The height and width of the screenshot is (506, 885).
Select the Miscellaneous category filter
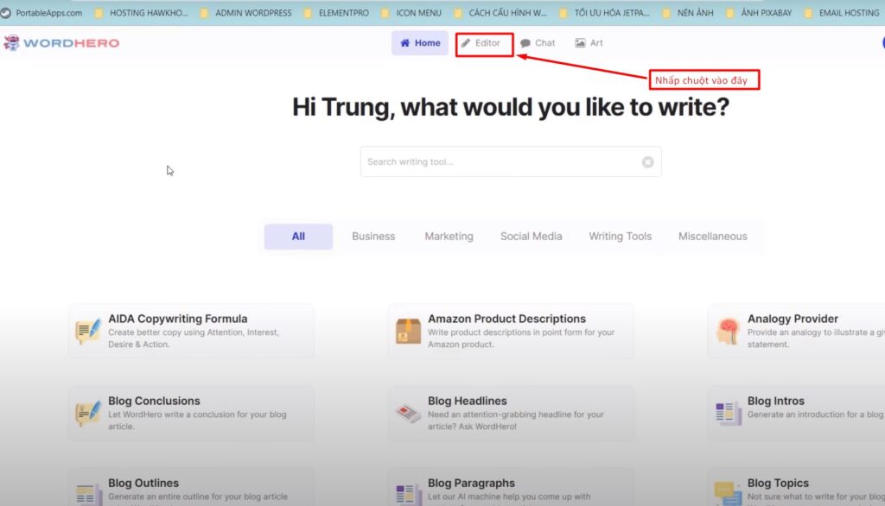point(713,237)
